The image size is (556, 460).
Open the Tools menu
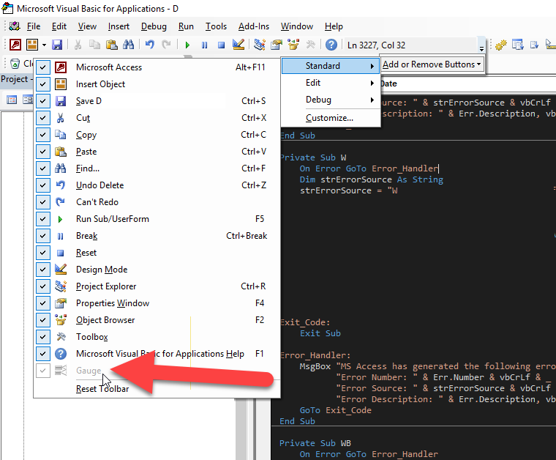(x=216, y=26)
